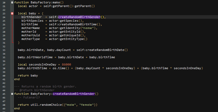Click createRandomBirthTime on line 26
This screenshot has width=218, height=112.
point(77,24)
